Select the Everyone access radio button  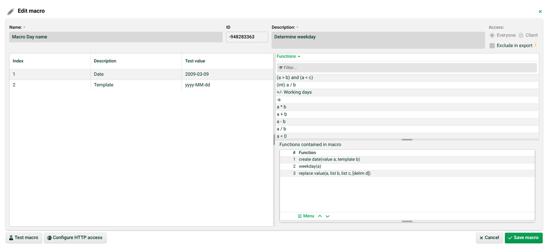(x=492, y=35)
